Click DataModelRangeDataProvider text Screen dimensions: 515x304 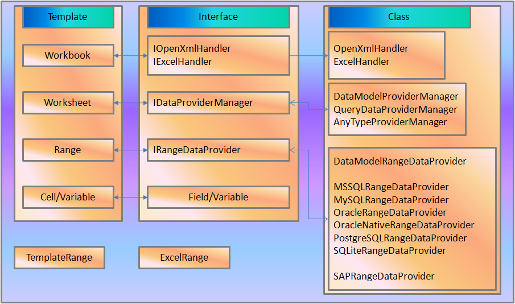pos(399,161)
